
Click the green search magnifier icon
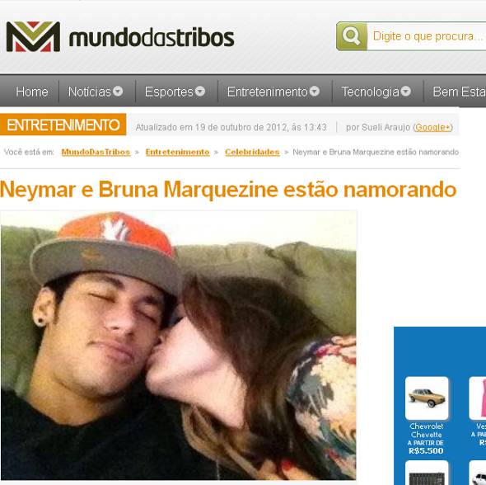point(352,36)
